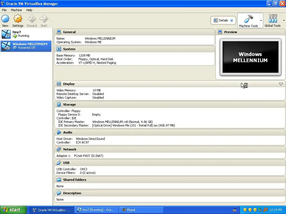Click the Description section speech-bubble icon
The width and height of the screenshot is (286, 214).
coord(59,193)
